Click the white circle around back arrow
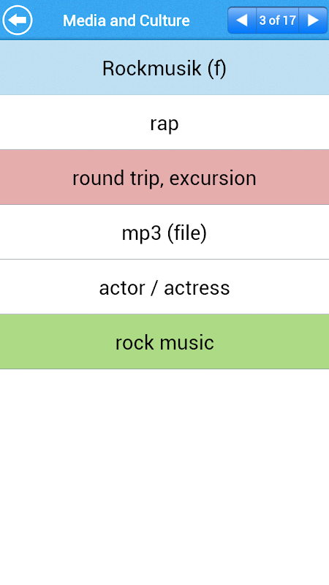 18,20
